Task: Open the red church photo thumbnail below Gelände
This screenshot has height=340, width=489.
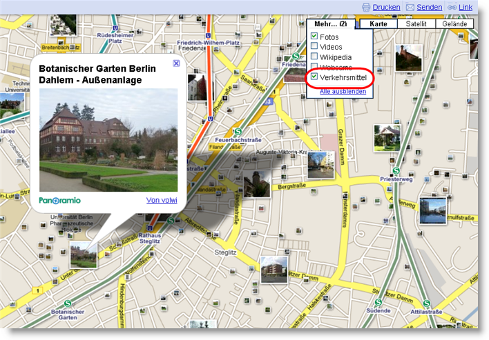Action: click(x=409, y=58)
